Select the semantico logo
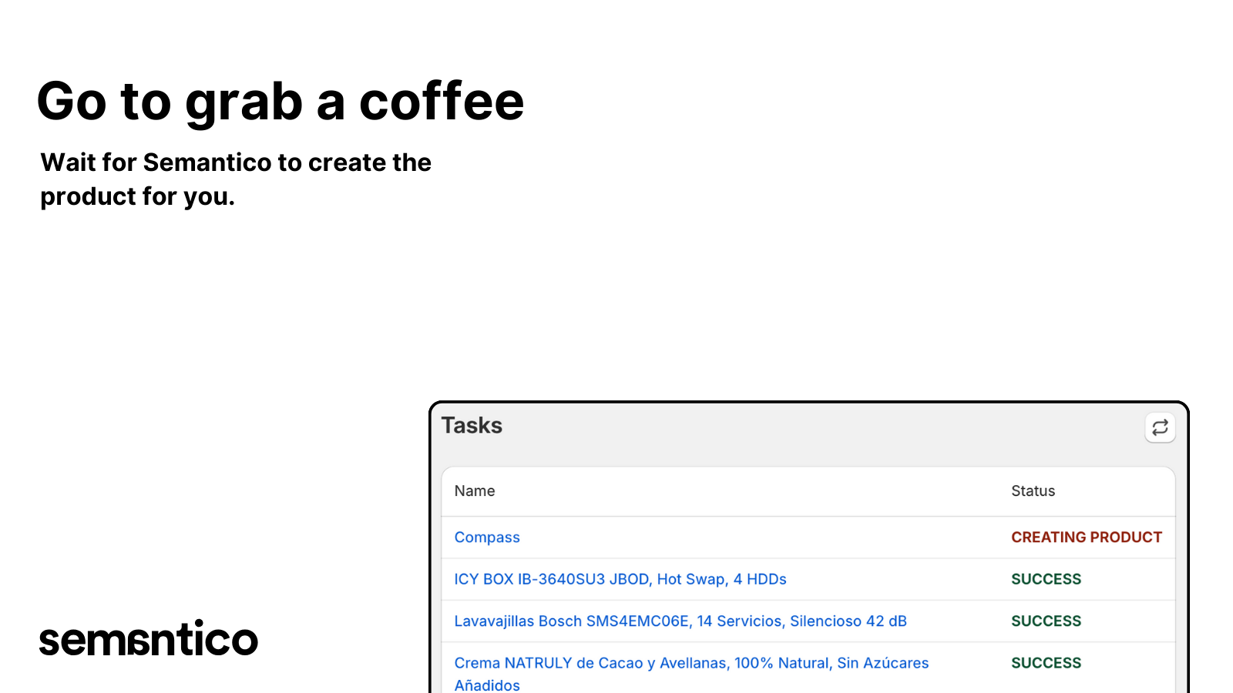Viewport: 1233px width, 693px height. pyautogui.click(x=148, y=639)
